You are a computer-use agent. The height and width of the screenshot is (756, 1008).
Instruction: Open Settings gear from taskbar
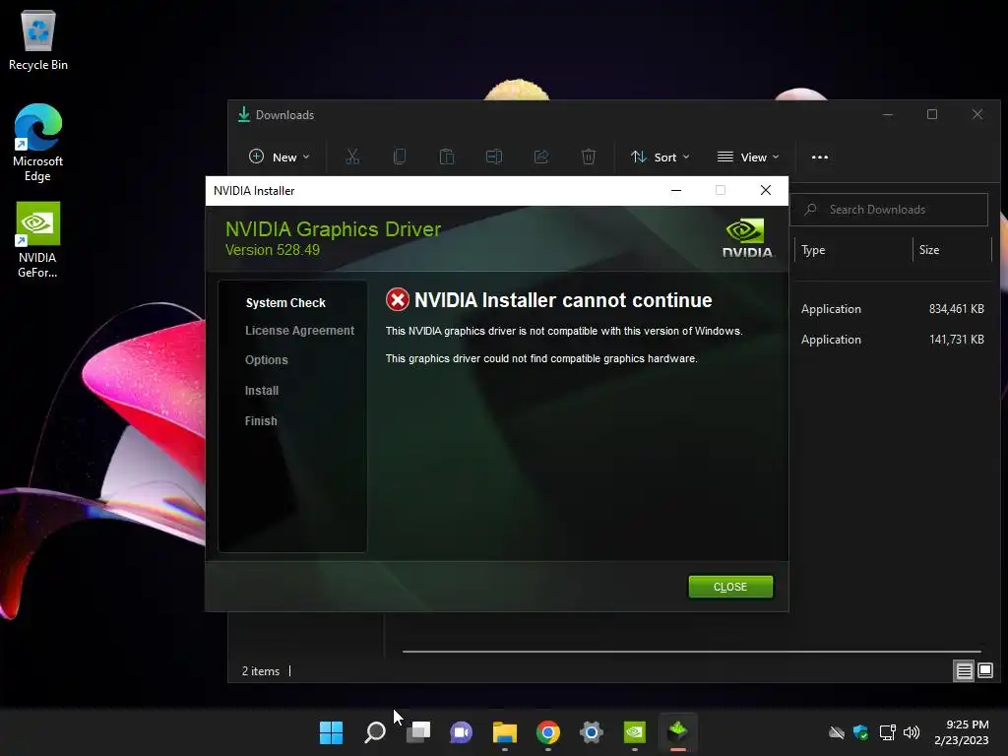click(591, 732)
